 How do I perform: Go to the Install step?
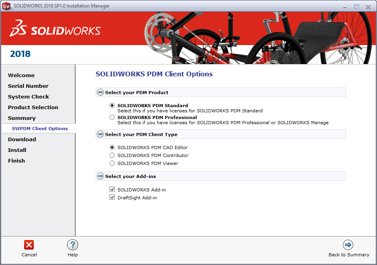coord(17,150)
